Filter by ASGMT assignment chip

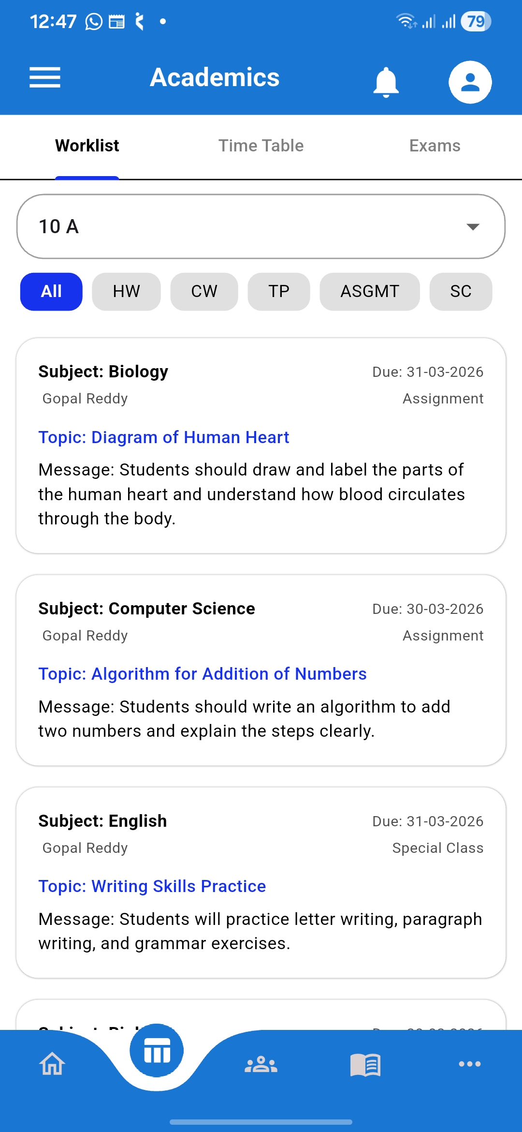[x=370, y=291]
